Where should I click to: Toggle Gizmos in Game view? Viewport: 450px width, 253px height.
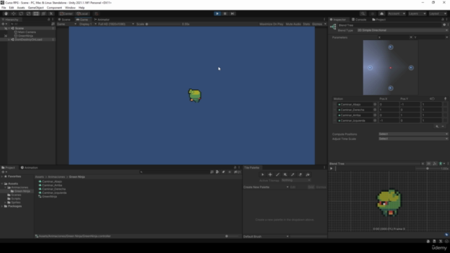click(x=317, y=24)
